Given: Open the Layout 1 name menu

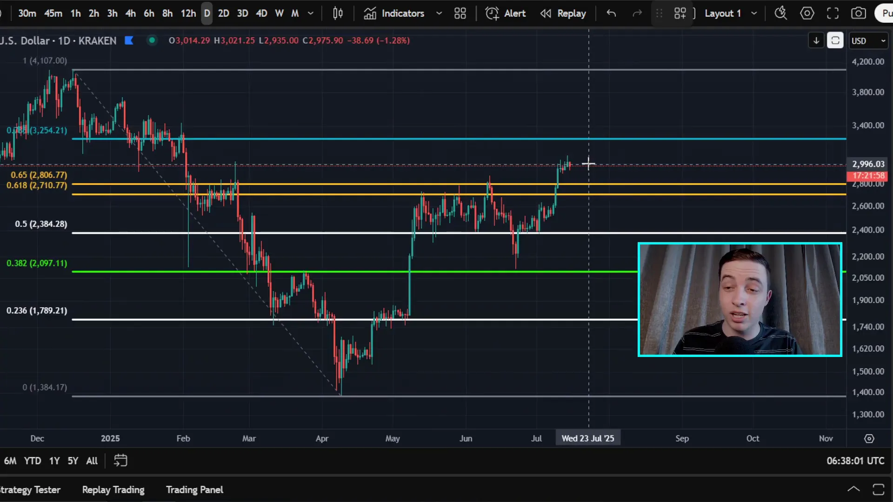Looking at the screenshot, I should [x=722, y=13].
